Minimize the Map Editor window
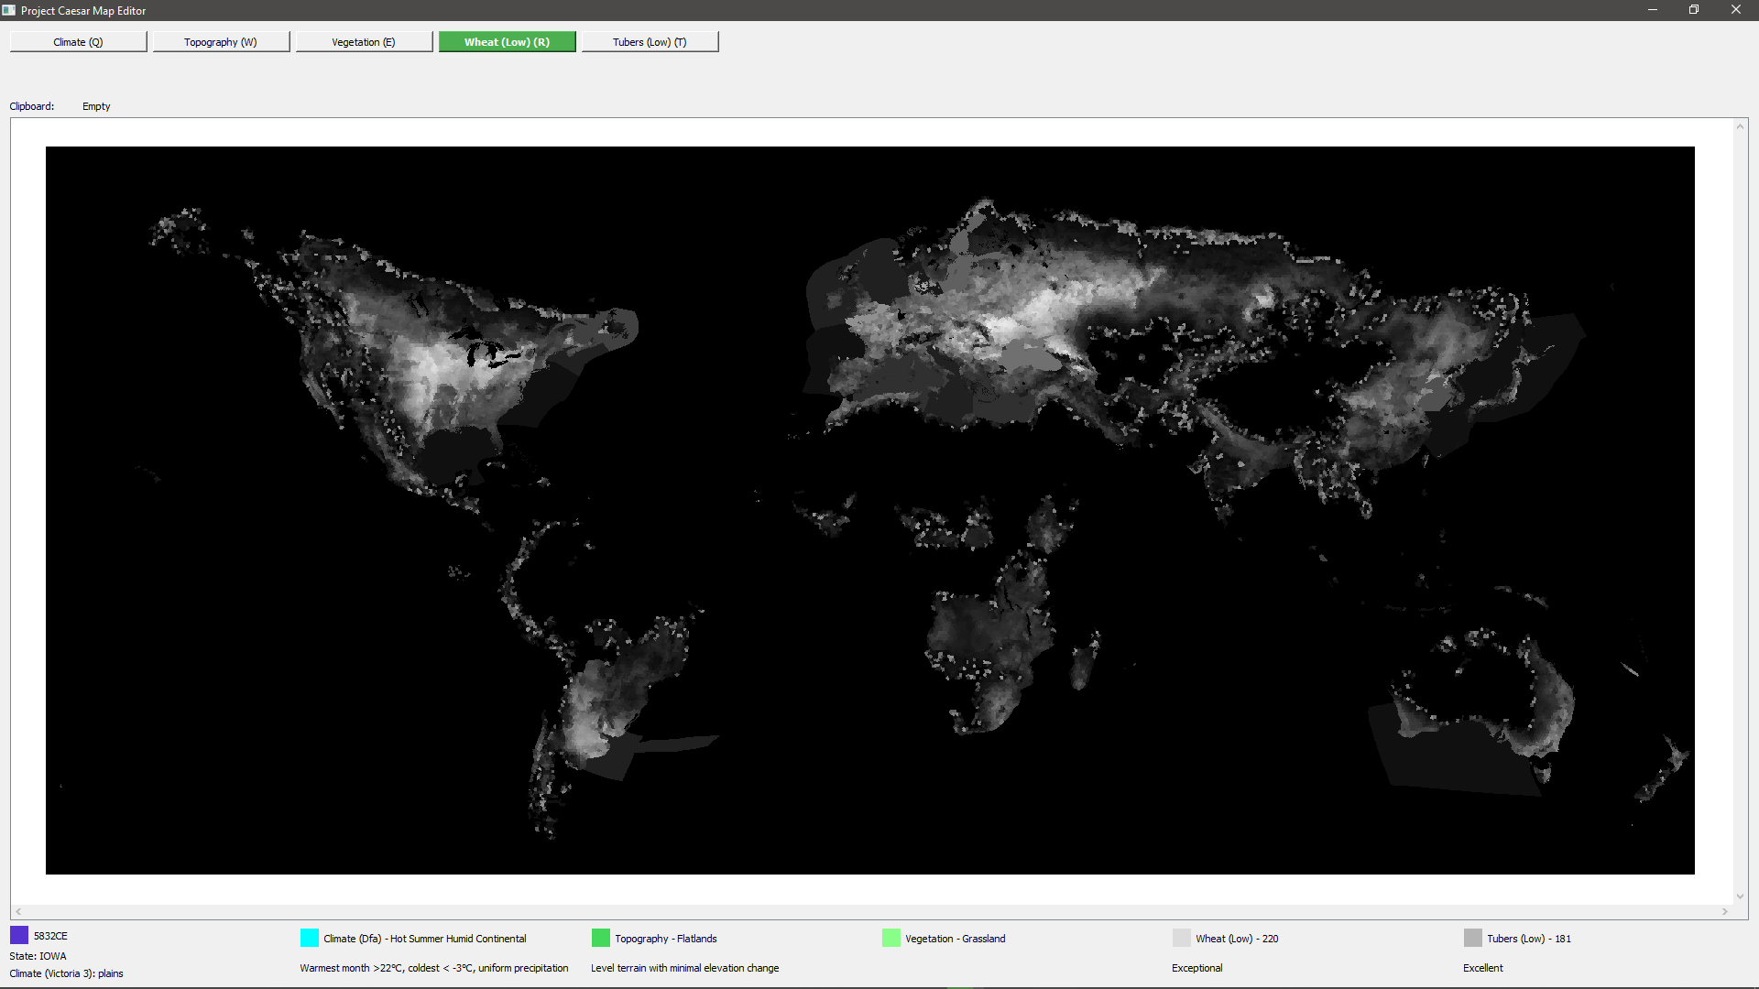 [x=1653, y=10]
